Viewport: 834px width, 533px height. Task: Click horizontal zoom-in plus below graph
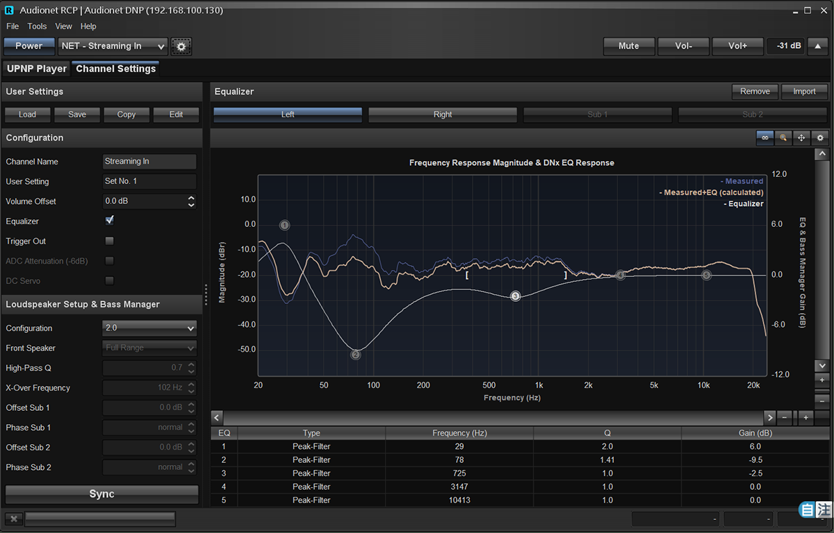click(806, 418)
